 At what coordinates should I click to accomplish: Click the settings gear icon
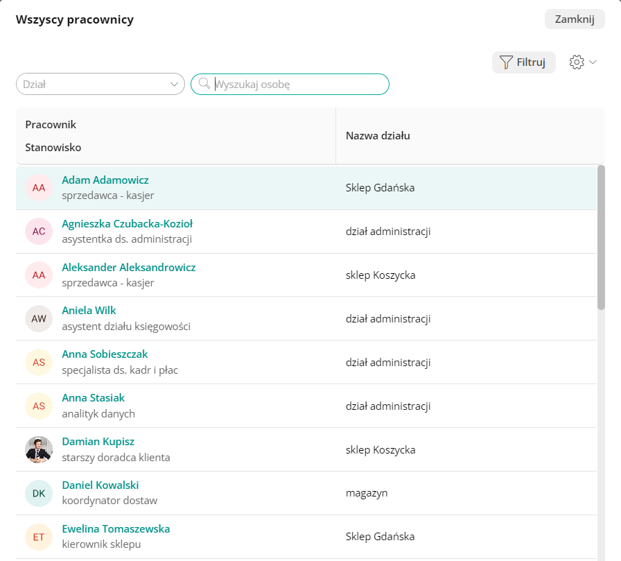click(576, 62)
